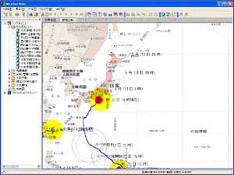The image size is (234, 175).
Task: Uncheck the last checked layer in the tree
Action: click(x=18, y=67)
